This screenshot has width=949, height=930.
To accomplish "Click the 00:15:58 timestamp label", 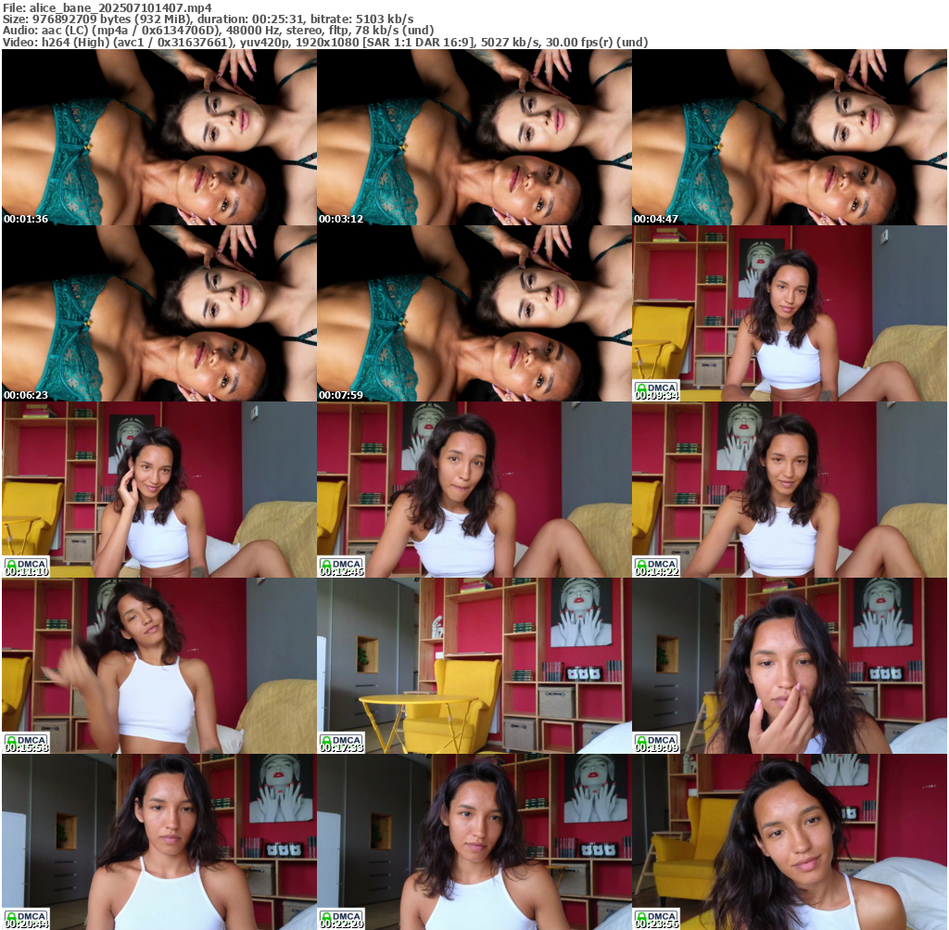I will coord(26,748).
